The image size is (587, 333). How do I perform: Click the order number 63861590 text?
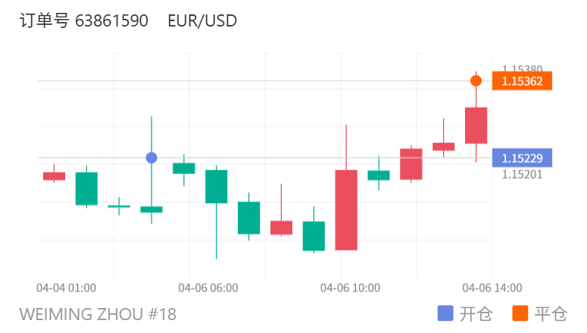coord(111,21)
